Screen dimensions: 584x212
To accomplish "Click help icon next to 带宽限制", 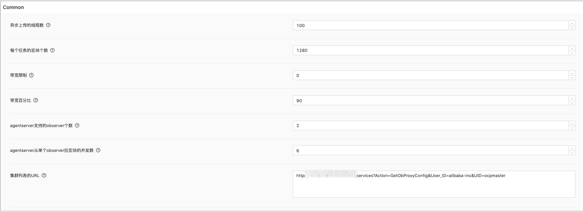I will coord(31,75).
